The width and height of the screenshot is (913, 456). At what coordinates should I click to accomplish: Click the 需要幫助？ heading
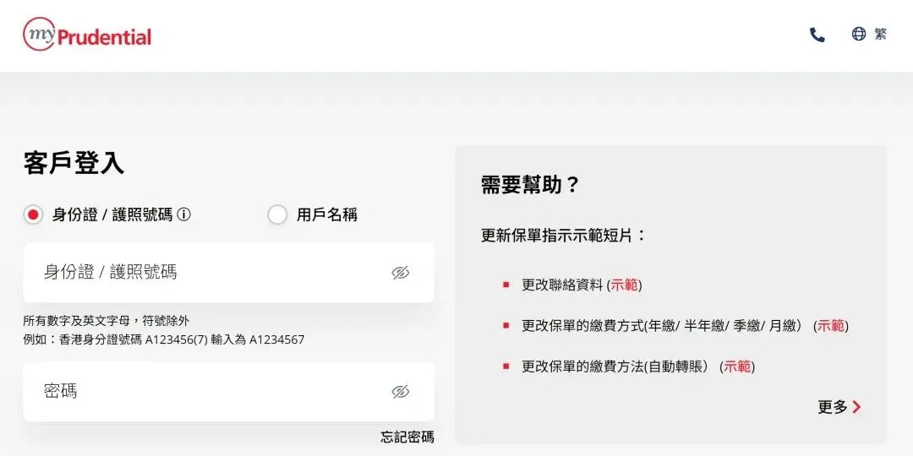point(530,185)
